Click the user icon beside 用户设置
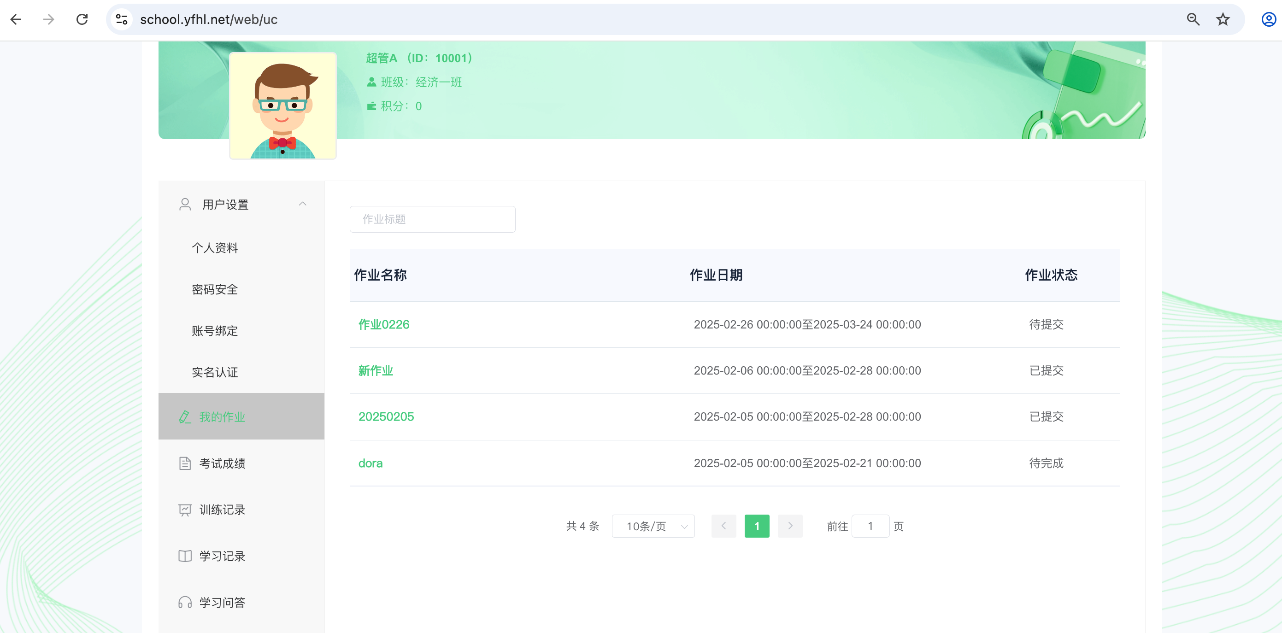The width and height of the screenshot is (1282, 633). click(x=185, y=205)
